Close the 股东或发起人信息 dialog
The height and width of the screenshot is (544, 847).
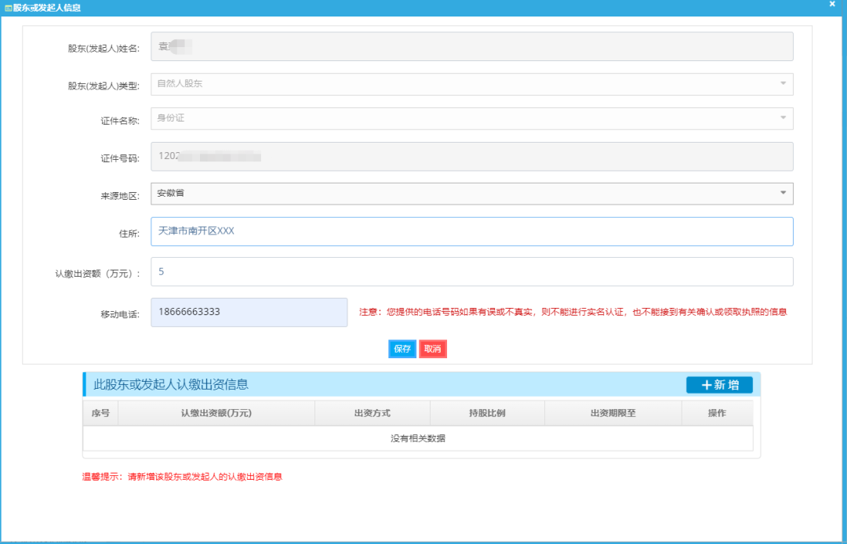pyautogui.click(x=832, y=4)
